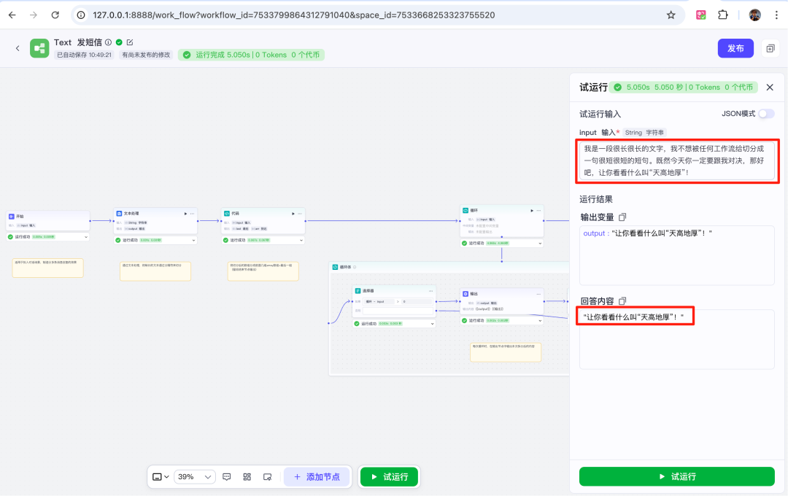Viewport: 788px width, 496px height.
Task: Click the duplicate panel icon beside 发布
Action: click(770, 48)
